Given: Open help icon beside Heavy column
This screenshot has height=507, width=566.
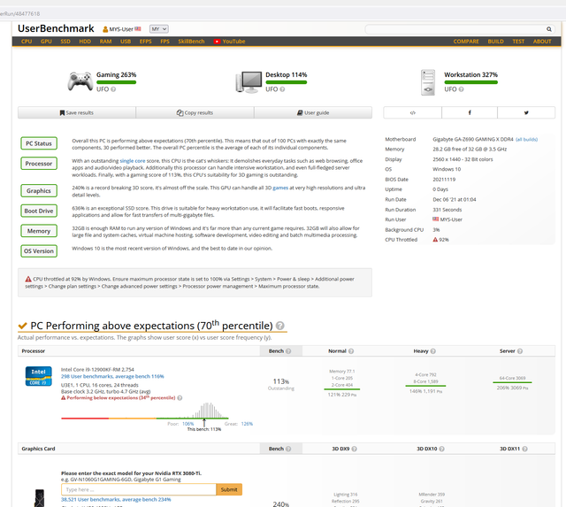Looking at the screenshot, I should pyautogui.click(x=433, y=351).
